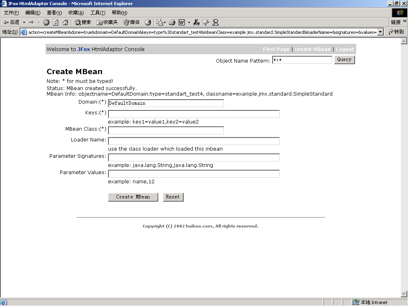This screenshot has height=306, width=408.
Task: Open the 帮助(H) menu
Action: pyautogui.click(x=120, y=13)
